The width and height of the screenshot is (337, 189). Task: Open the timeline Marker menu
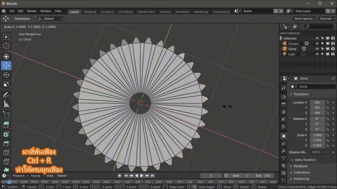[x=62, y=175]
